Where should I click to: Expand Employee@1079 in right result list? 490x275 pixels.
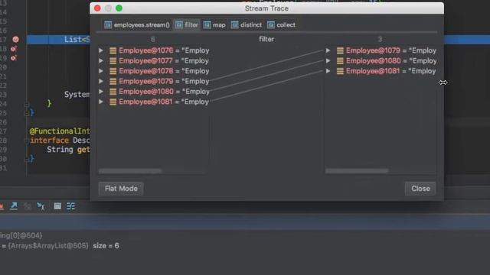(328, 50)
